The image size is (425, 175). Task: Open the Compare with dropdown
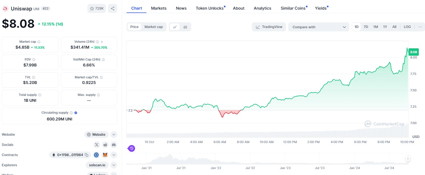point(319,27)
